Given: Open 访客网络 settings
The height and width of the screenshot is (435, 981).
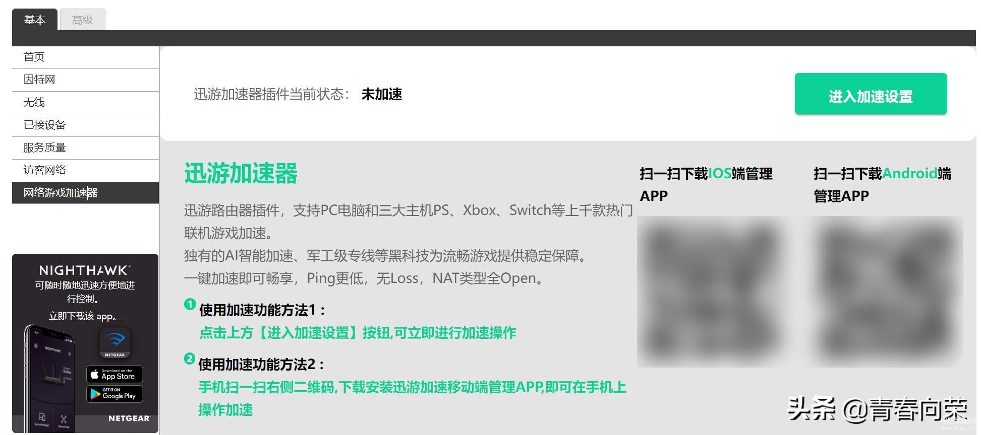Looking at the screenshot, I should (85, 170).
